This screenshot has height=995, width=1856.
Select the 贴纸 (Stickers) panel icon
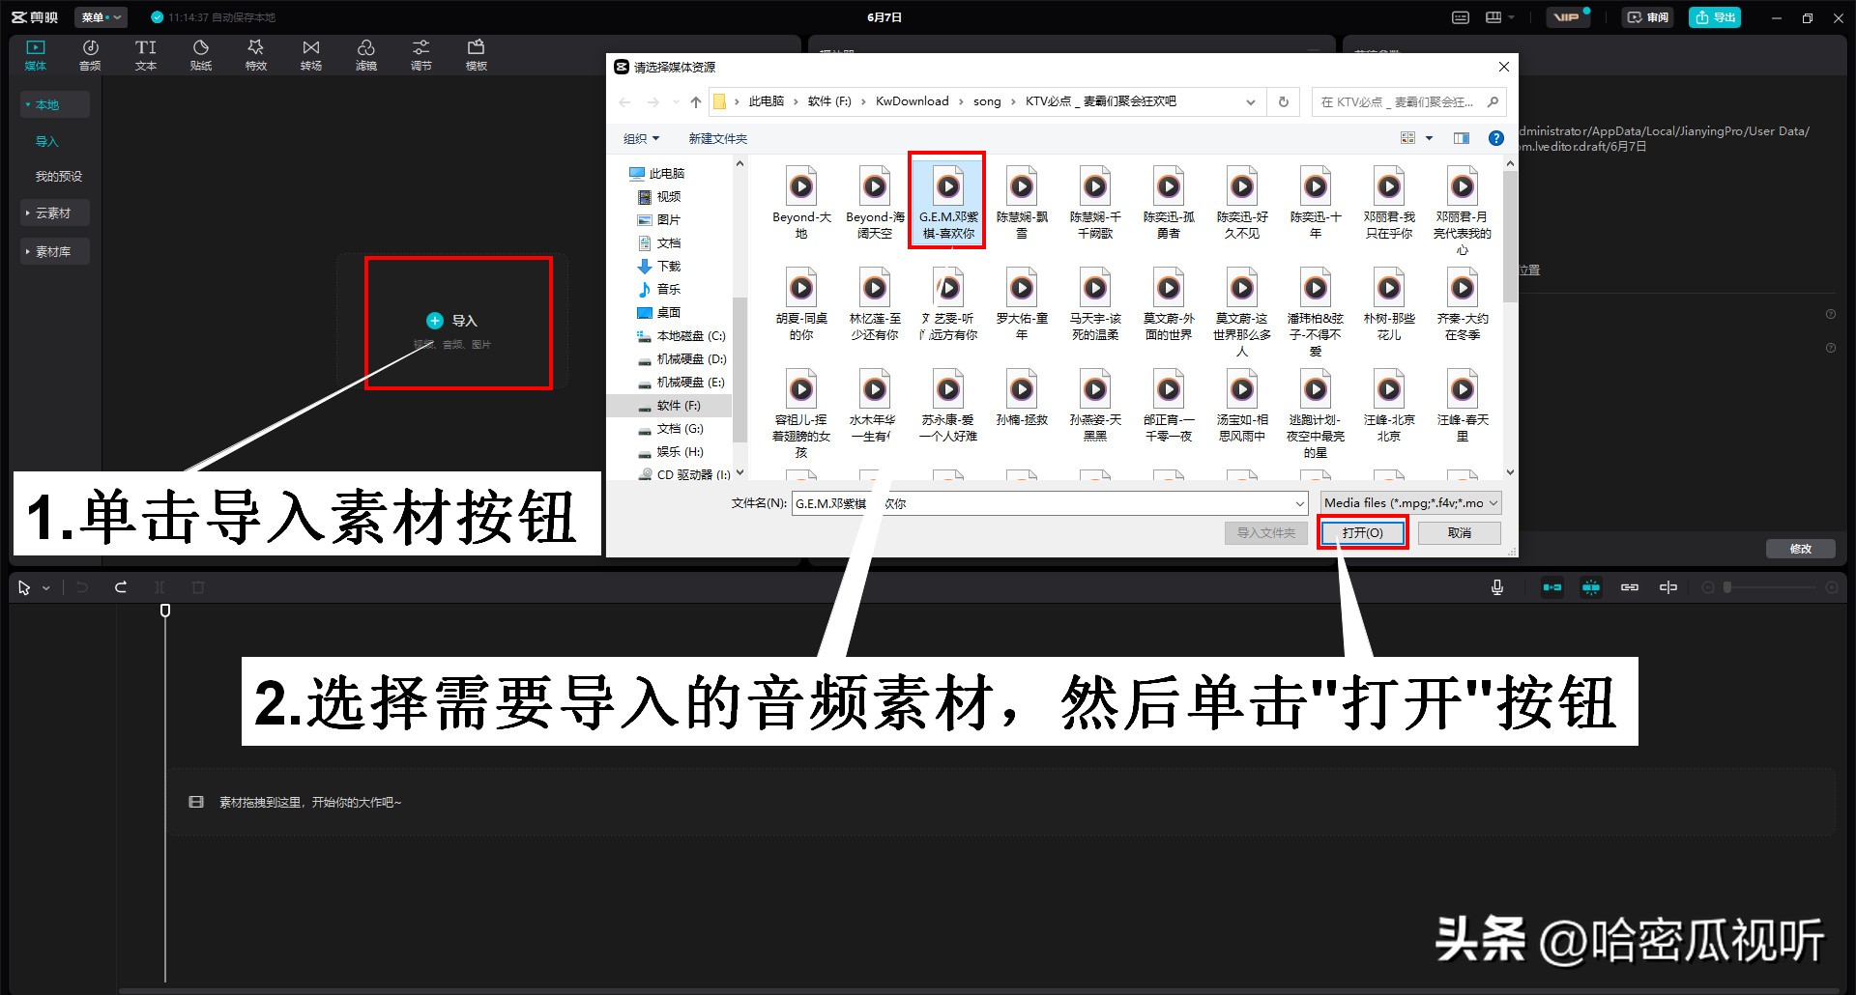[200, 53]
